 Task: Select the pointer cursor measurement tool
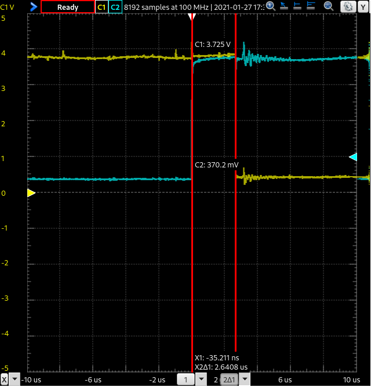coord(283,6)
